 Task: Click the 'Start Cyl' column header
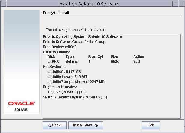tap(95, 57)
